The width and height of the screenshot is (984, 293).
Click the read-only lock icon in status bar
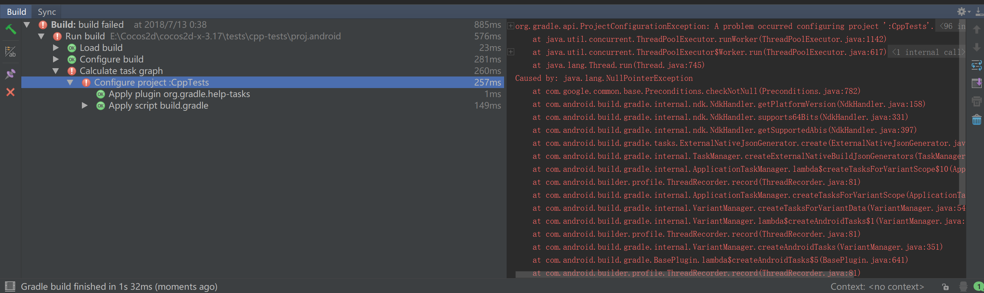(x=945, y=287)
